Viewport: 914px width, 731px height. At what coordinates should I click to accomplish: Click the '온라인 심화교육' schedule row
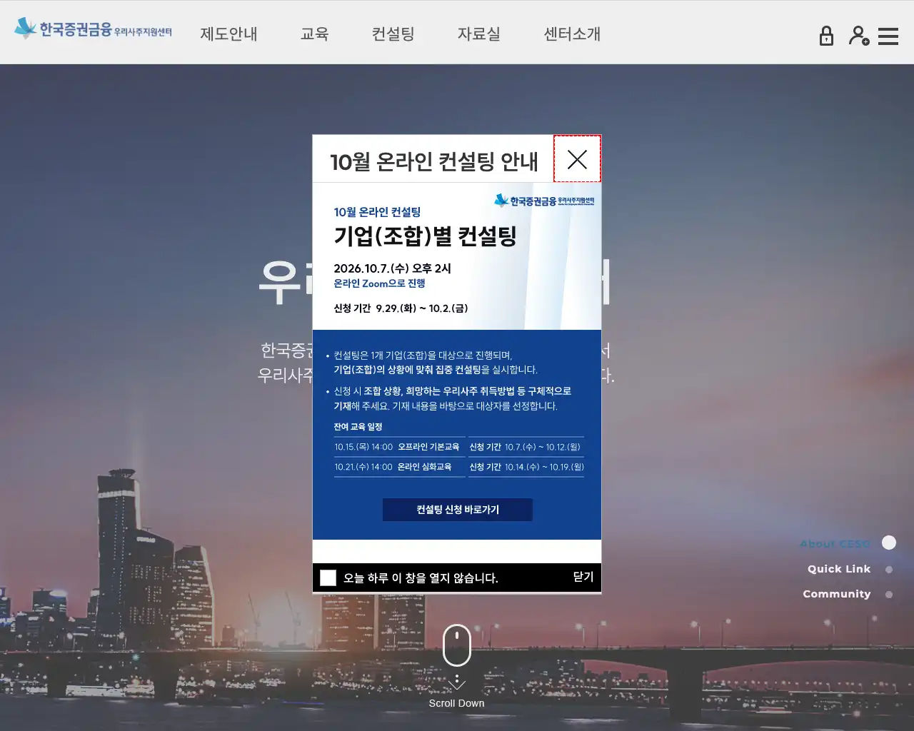click(x=399, y=467)
